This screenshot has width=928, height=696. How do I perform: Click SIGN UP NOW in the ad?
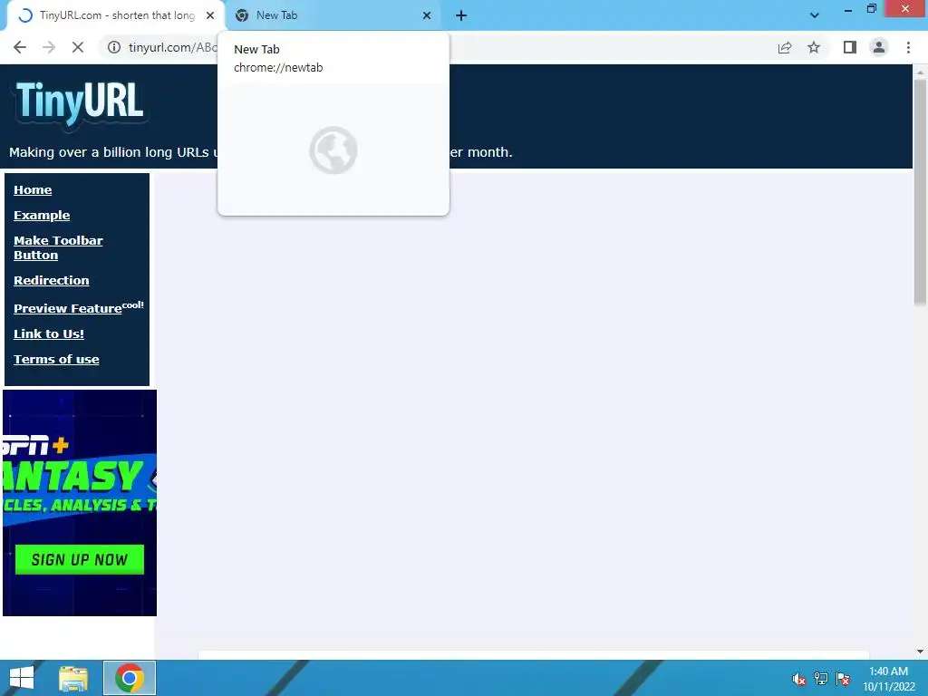80,559
